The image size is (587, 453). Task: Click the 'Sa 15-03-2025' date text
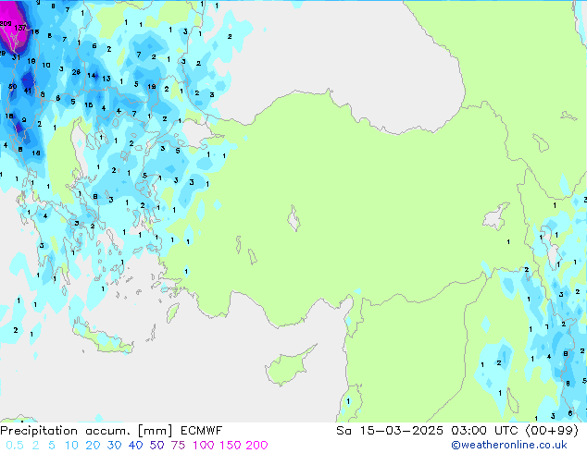point(390,431)
